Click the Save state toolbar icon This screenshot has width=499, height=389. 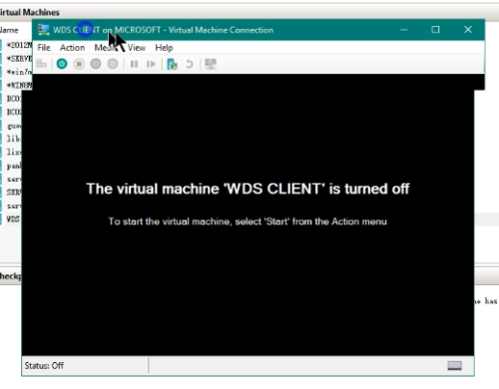(113, 64)
